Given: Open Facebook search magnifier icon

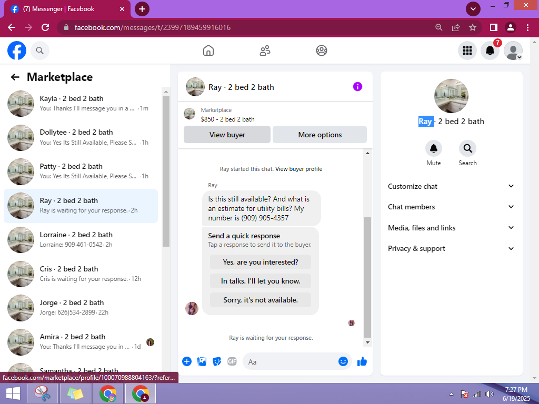Looking at the screenshot, I should 40,50.
